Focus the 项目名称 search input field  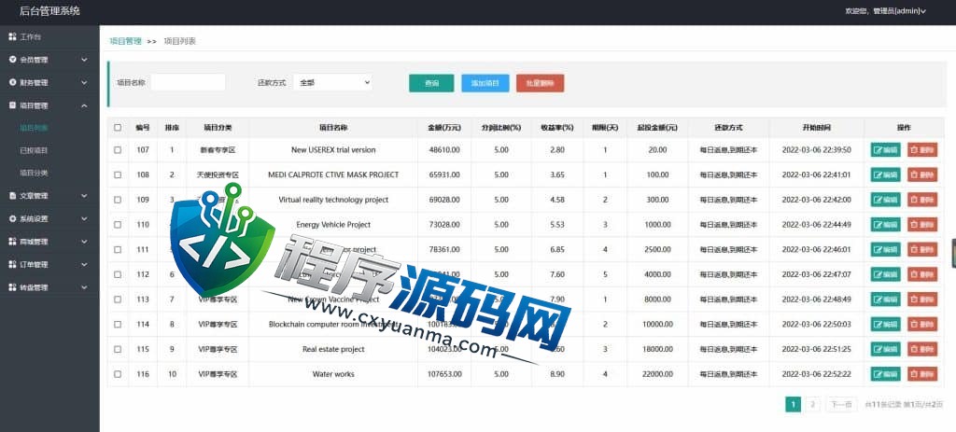(188, 82)
